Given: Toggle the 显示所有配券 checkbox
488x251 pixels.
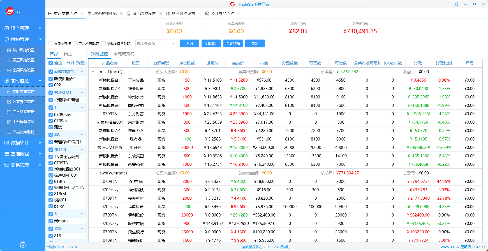Looking at the screenshot, I should click(x=75, y=43).
